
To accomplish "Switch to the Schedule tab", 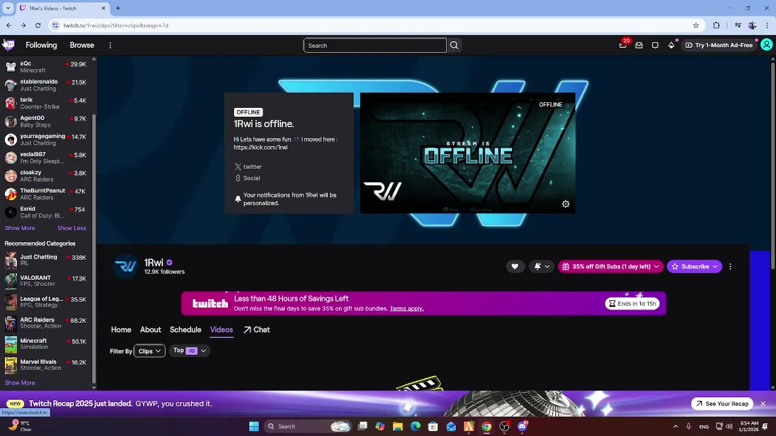I will point(186,330).
